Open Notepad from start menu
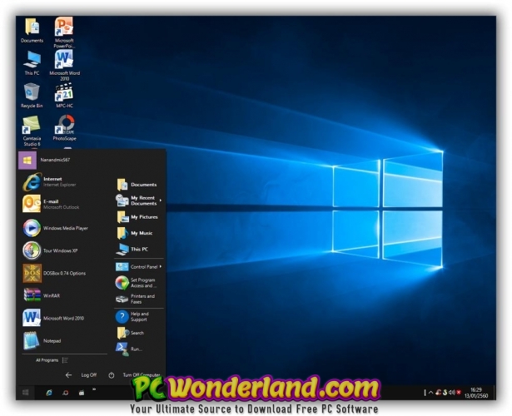This screenshot has height=416, width=512. (42, 340)
